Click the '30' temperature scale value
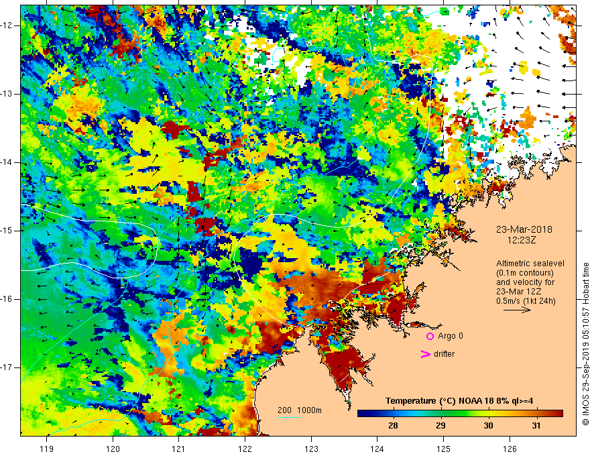This screenshot has width=590, height=456. tap(488, 426)
